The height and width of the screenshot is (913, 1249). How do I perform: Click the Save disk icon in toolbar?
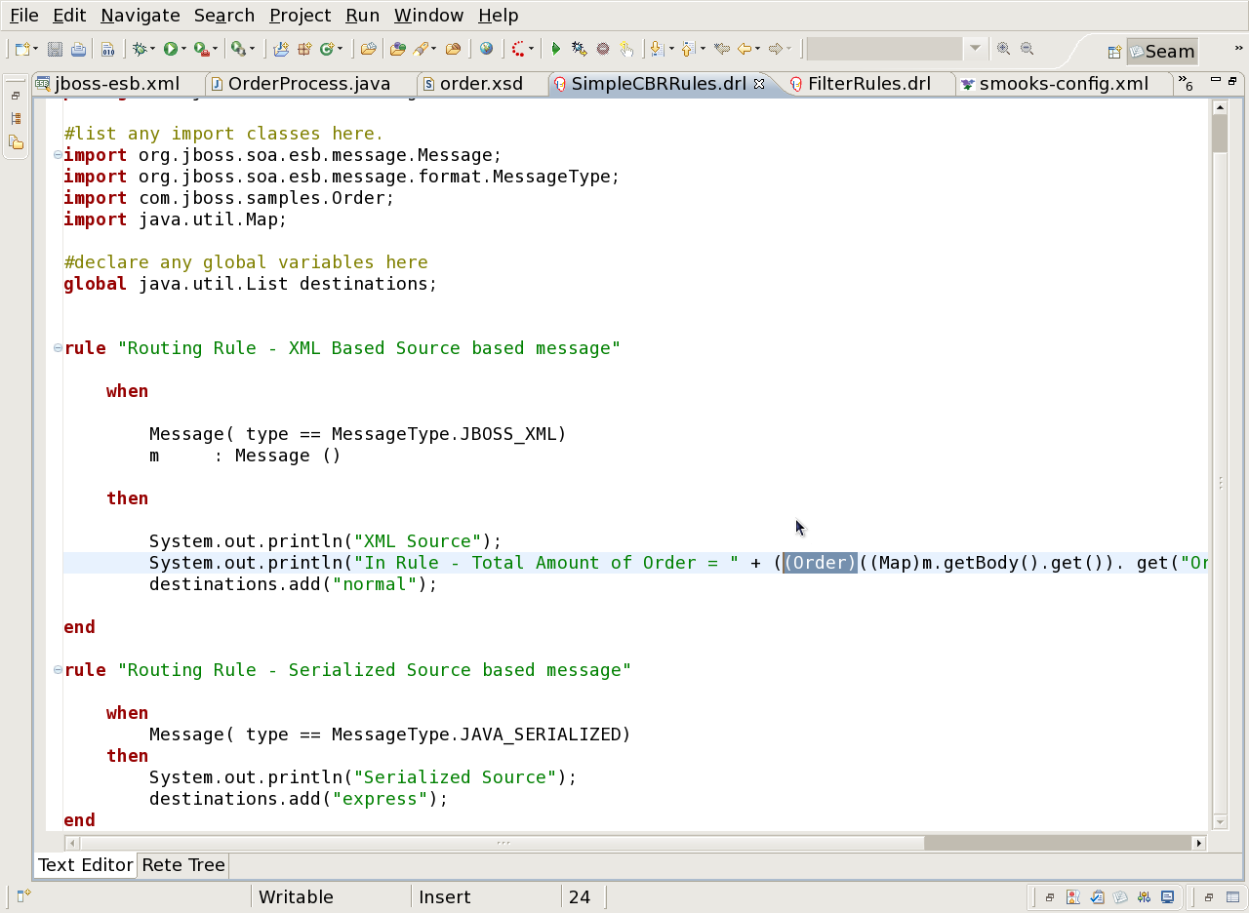56,49
